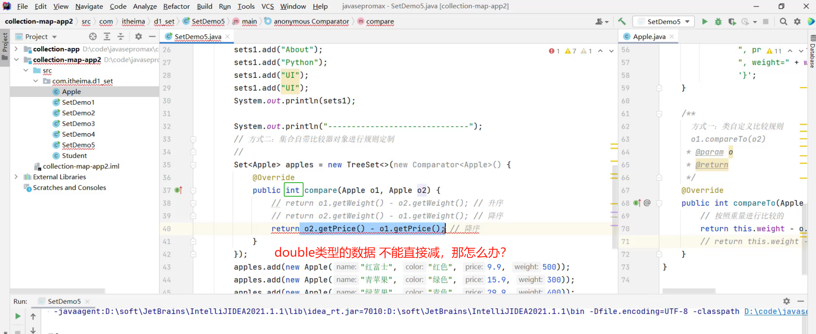
Task: Fold the compare method at line 37
Action: (x=193, y=190)
